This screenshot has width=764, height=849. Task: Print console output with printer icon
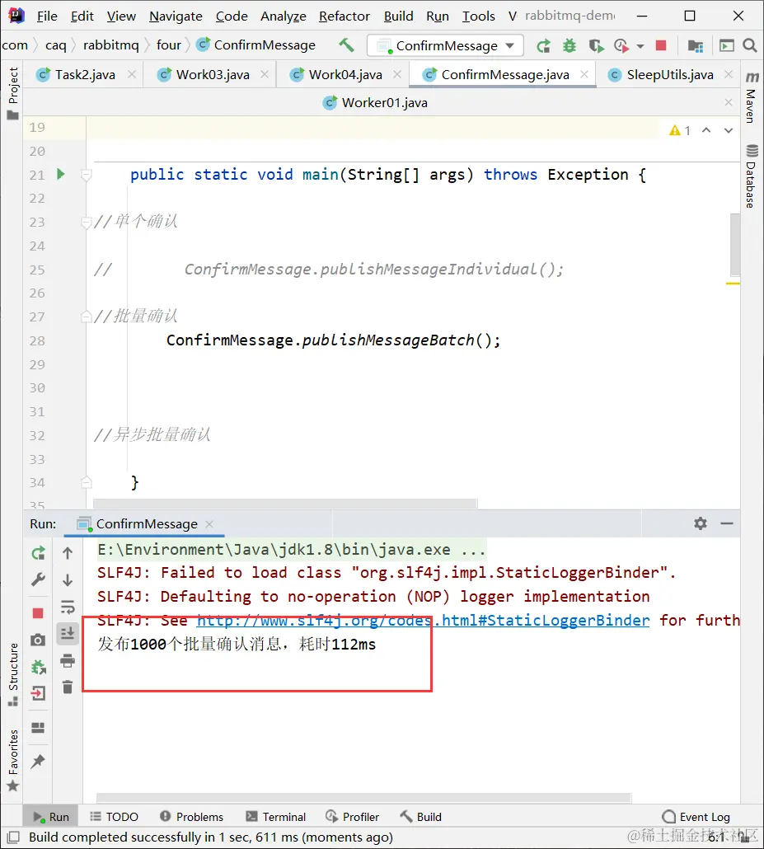click(x=68, y=660)
